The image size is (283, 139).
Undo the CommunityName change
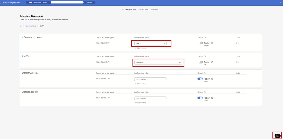(237, 43)
